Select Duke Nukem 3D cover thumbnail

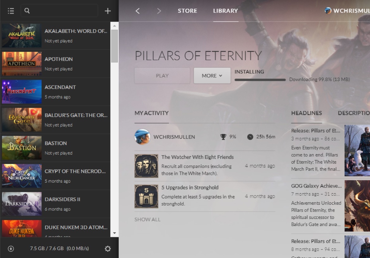(x=22, y=228)
